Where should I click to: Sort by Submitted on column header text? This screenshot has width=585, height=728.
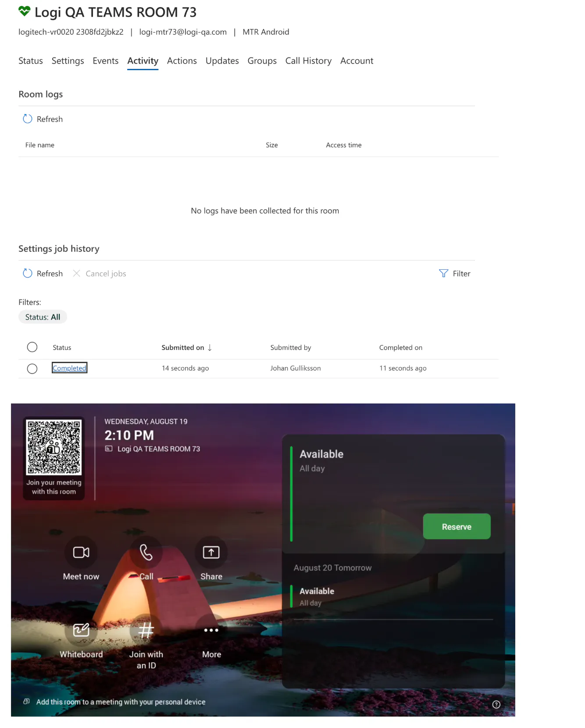pos(183,348)
